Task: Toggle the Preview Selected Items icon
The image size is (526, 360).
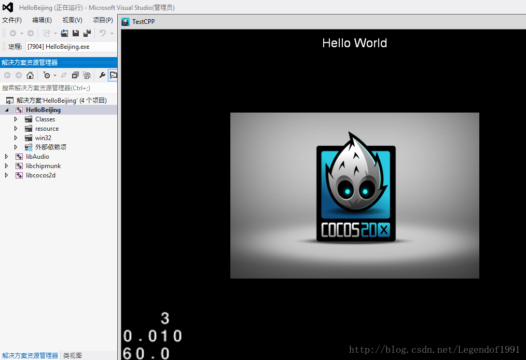Action: tap(114, 75)
